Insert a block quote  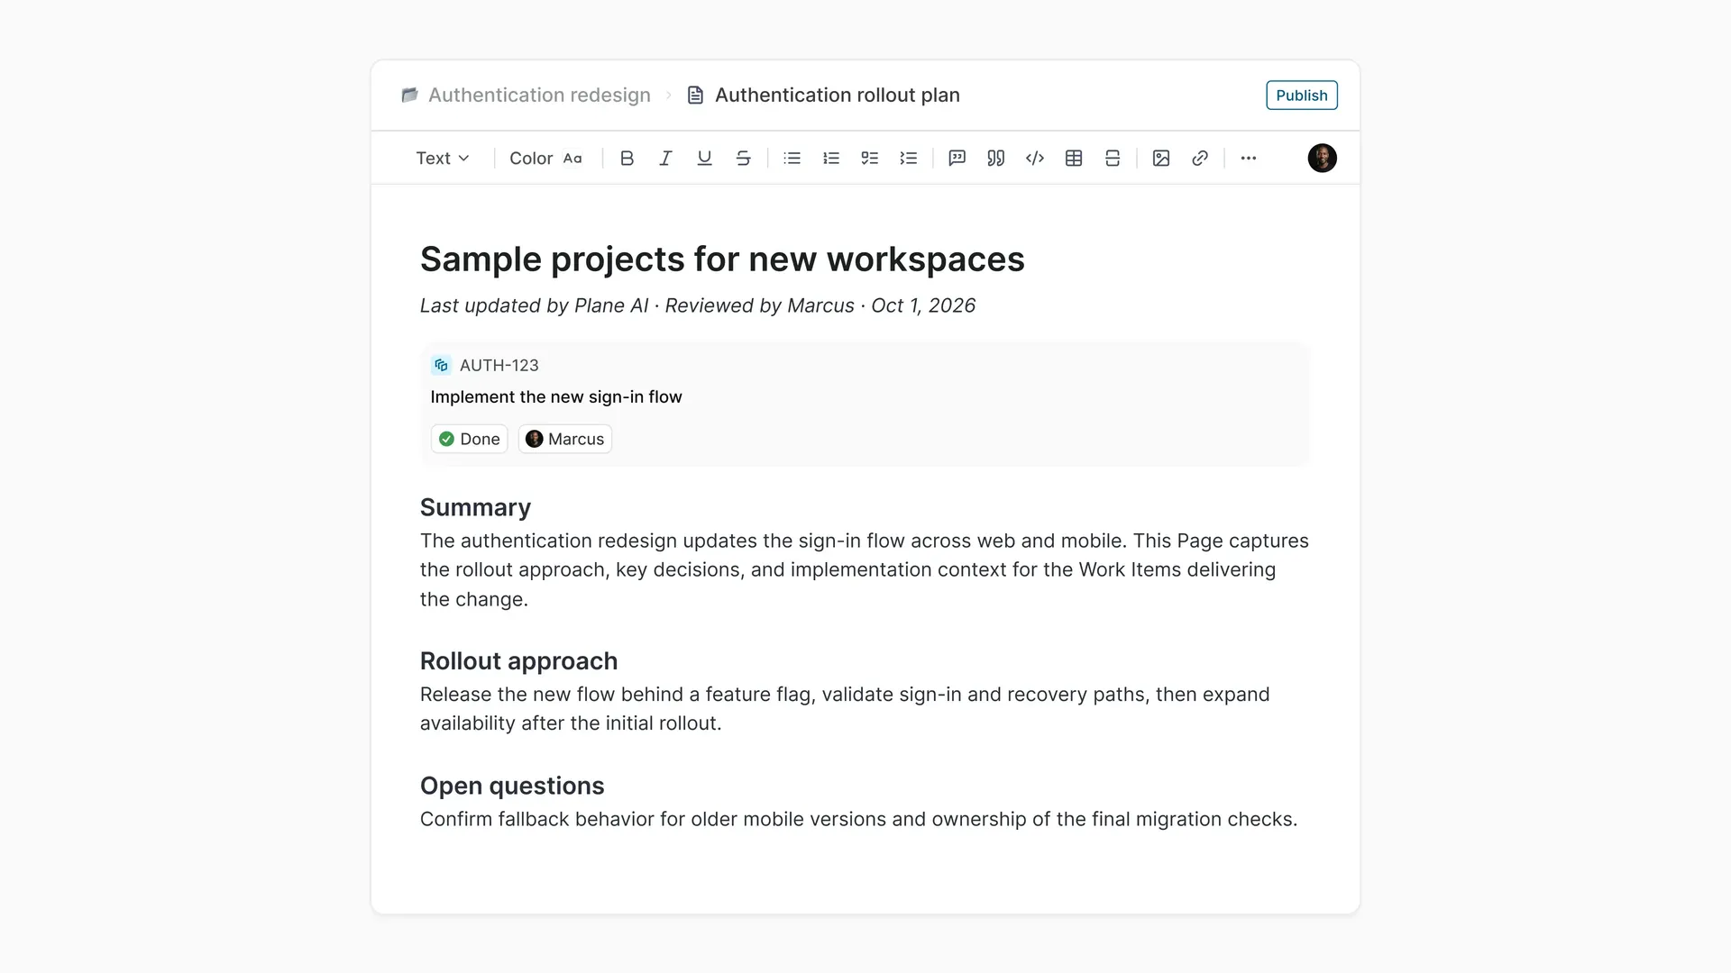coord(995,159)
